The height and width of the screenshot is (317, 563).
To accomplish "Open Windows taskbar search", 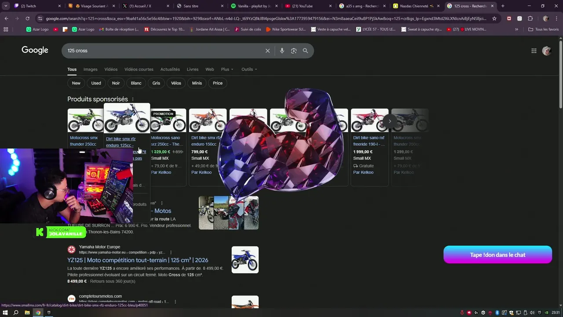I will point(16,313).
